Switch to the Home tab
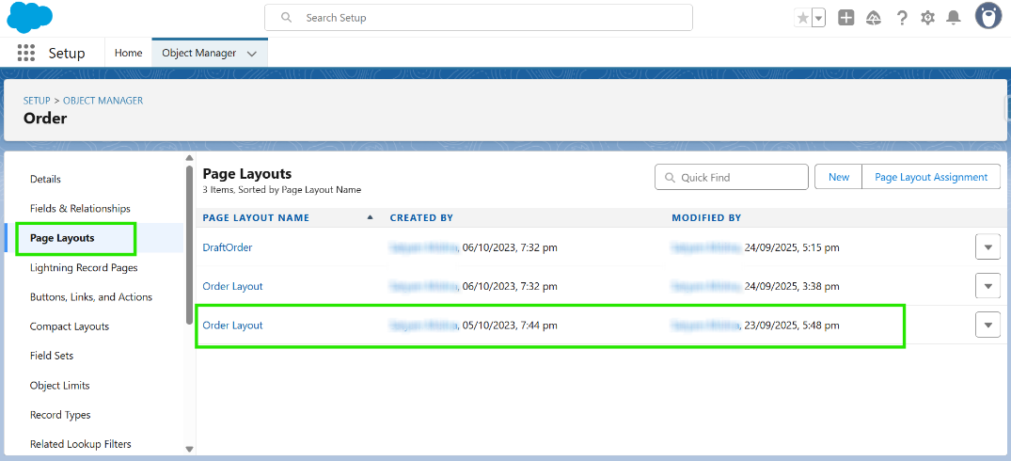1011x461 pixels. pyautogui.click(x=128, y=53)
